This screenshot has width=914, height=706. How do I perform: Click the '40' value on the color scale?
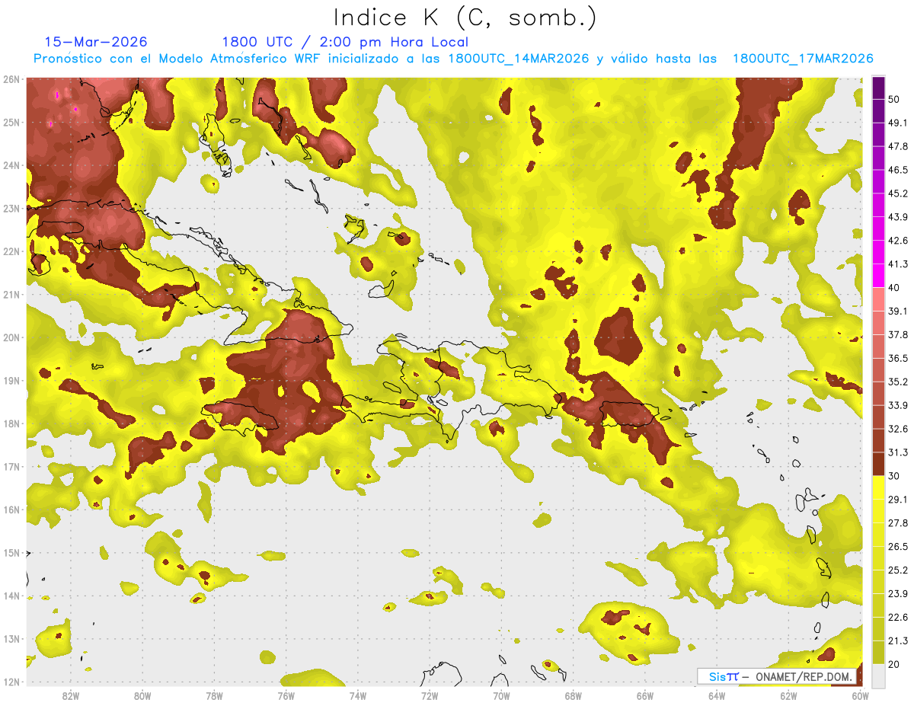click(x=895, y=287)
